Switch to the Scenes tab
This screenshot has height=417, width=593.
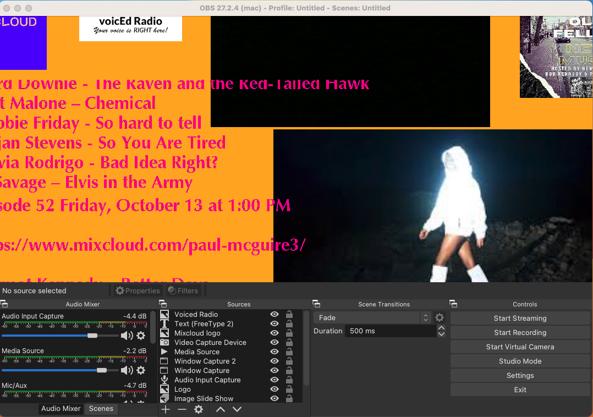pos(101,409)
